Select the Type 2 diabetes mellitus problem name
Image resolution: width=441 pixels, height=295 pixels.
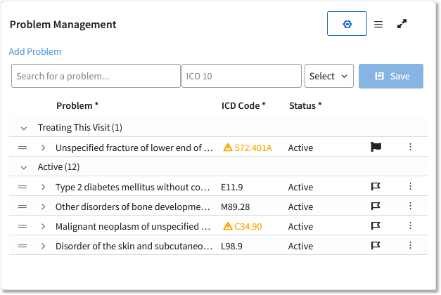(132, 187)
